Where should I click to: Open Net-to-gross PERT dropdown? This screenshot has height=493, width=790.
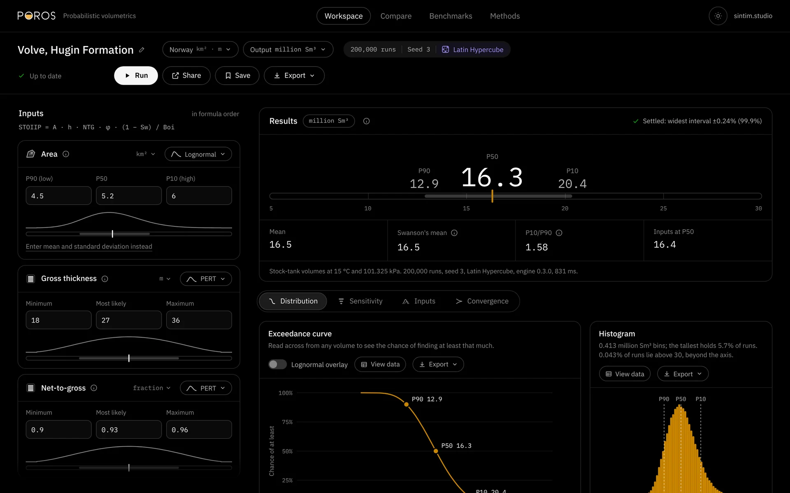coord(206,388)
